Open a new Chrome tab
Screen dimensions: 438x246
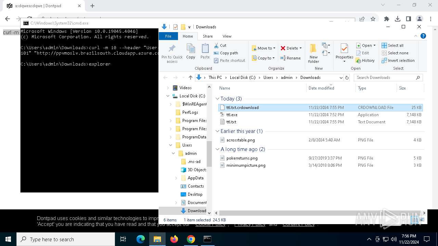[x=92, y=6]
